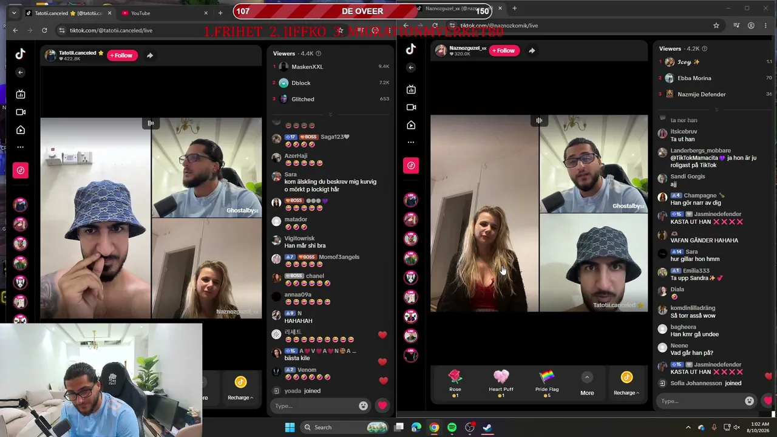The height and width of the screenshot is (437, 777).
Task: Share the Tatotii.canceled live stream
Action: click(150, 55)
